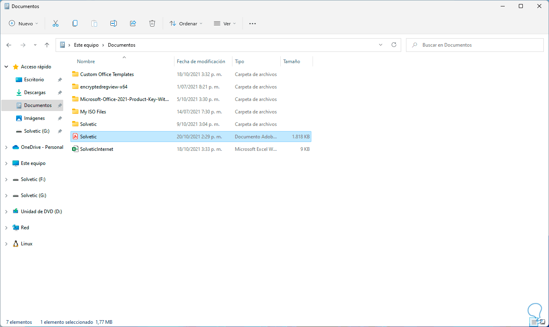
Task: Open the address bar history dropdown
Action: [381, 45]
